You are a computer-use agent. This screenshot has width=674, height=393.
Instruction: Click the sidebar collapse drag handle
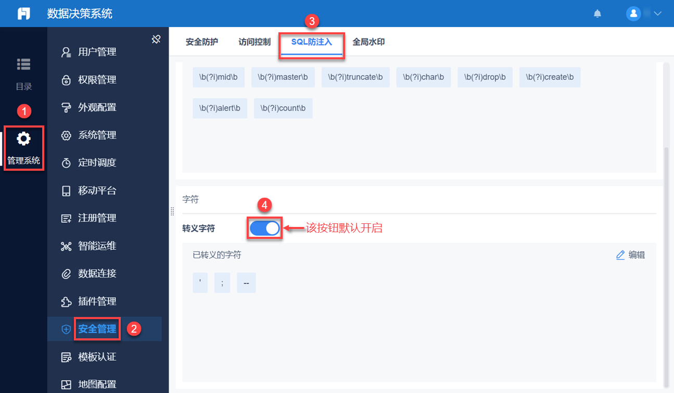click(x=172, y=211)
